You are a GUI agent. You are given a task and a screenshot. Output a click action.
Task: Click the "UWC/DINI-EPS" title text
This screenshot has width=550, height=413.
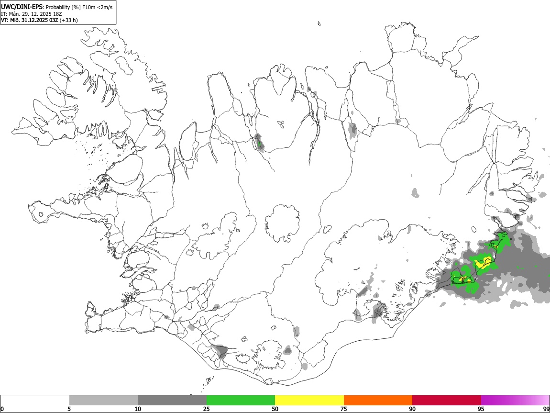pyautogui.click(x=22, y=7)
